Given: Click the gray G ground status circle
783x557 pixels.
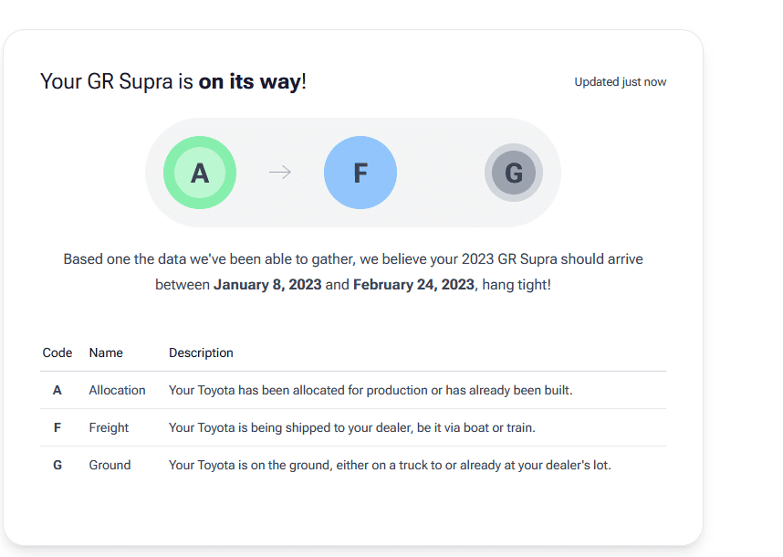Looking at the screenshot, I should (514, 173).
